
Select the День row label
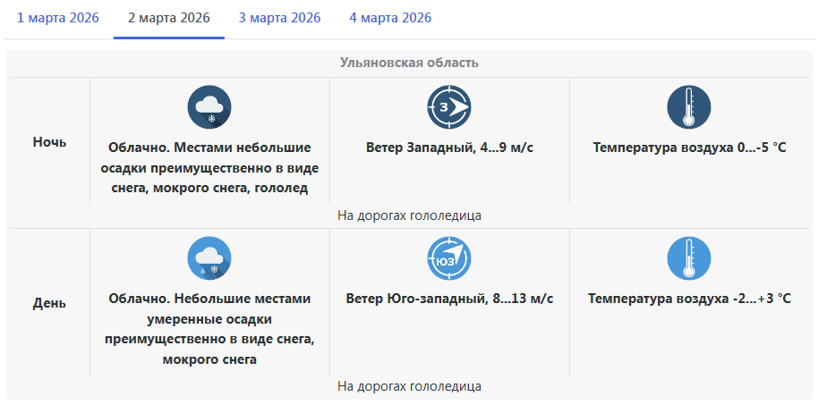pos(49,303)
